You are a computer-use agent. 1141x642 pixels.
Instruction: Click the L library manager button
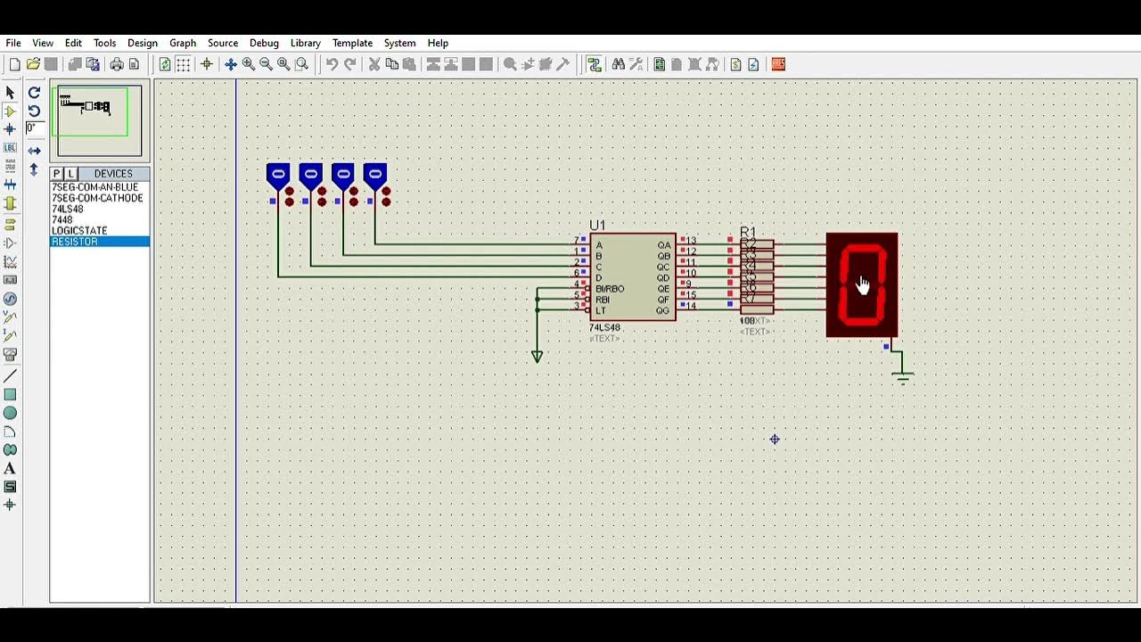point(71,174)
